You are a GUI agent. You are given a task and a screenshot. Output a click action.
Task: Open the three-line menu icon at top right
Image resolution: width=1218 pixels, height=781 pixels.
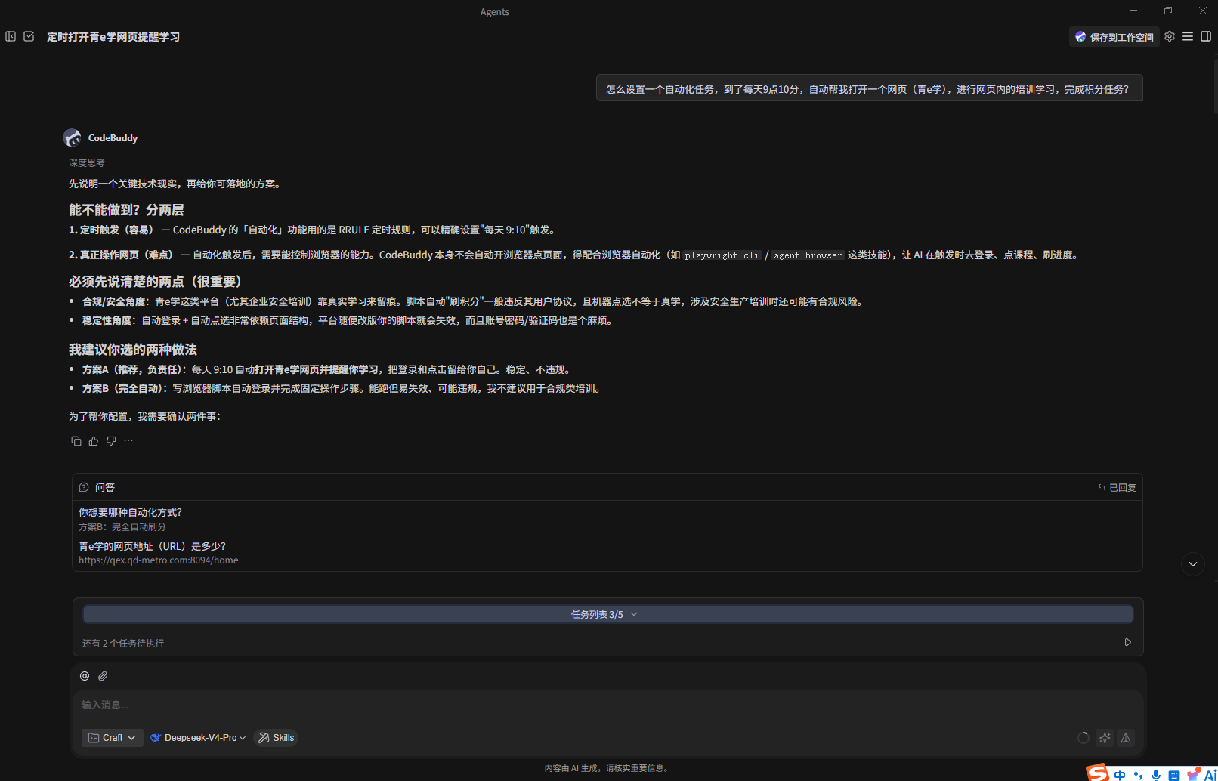point(1188,36)
